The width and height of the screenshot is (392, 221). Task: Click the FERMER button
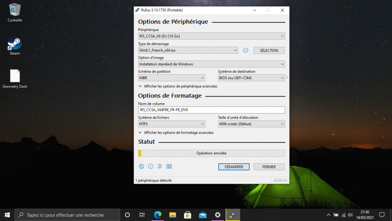[x=269, y=167]
